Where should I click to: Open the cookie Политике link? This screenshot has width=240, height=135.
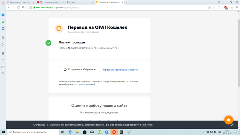tap(147, 125)
